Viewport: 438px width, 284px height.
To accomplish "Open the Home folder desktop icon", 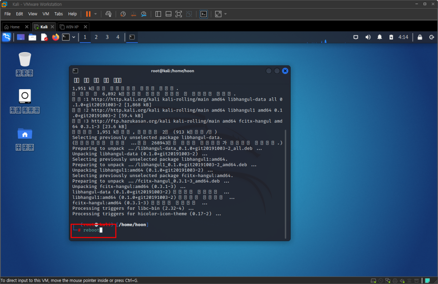I will pos(24,139).
